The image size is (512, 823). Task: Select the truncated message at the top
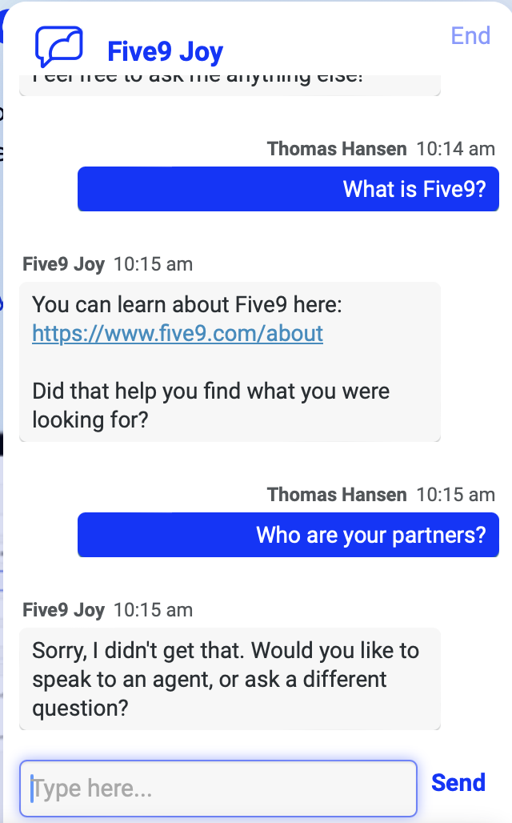[230, 78]
